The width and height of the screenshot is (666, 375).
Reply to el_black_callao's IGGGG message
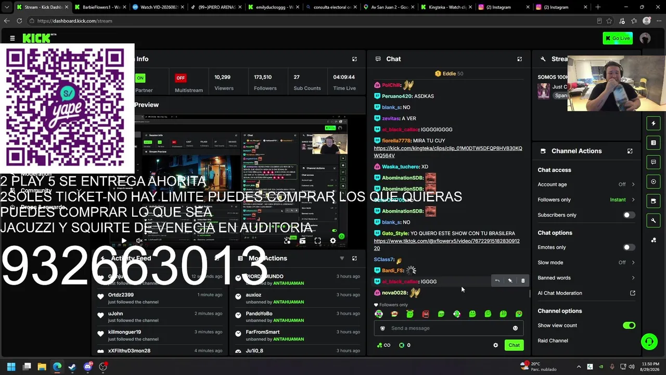point(497,281)
